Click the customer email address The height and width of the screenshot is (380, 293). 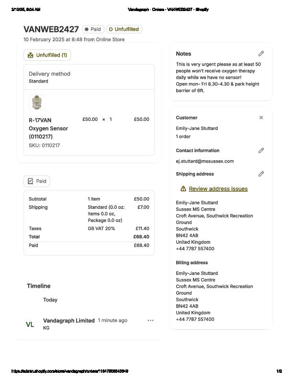(204, 161)
